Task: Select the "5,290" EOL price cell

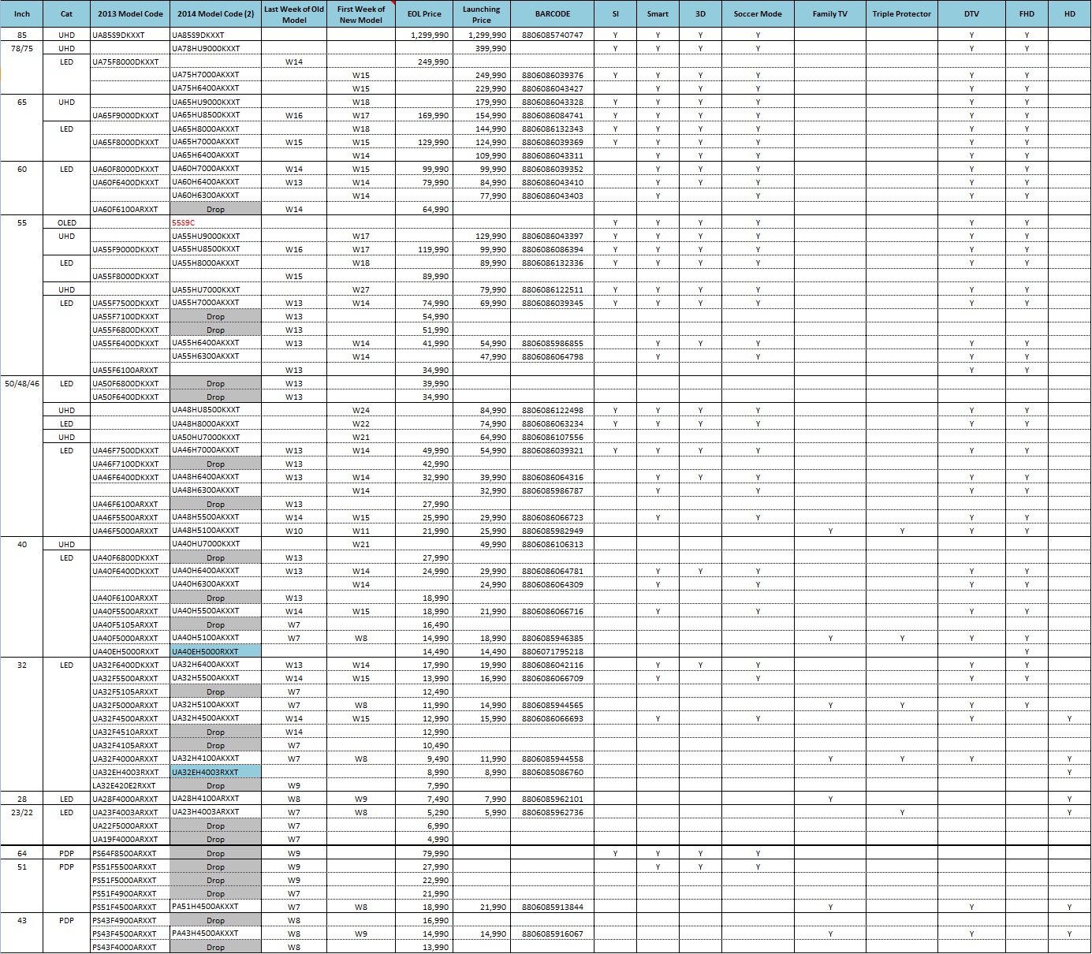Action: tap(424, 813)
